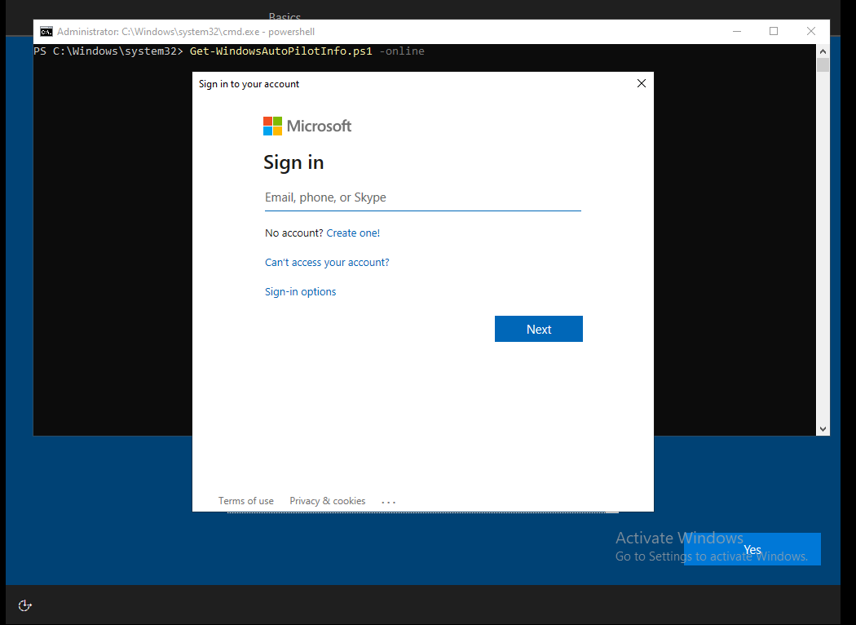Open Can't access your account? link
Image resolution: width=856 pixels, height=625 pixels.
coord(327,262)
